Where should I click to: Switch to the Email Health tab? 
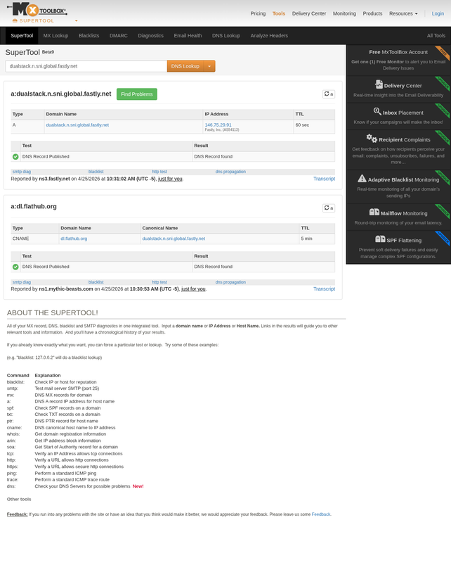188,36
